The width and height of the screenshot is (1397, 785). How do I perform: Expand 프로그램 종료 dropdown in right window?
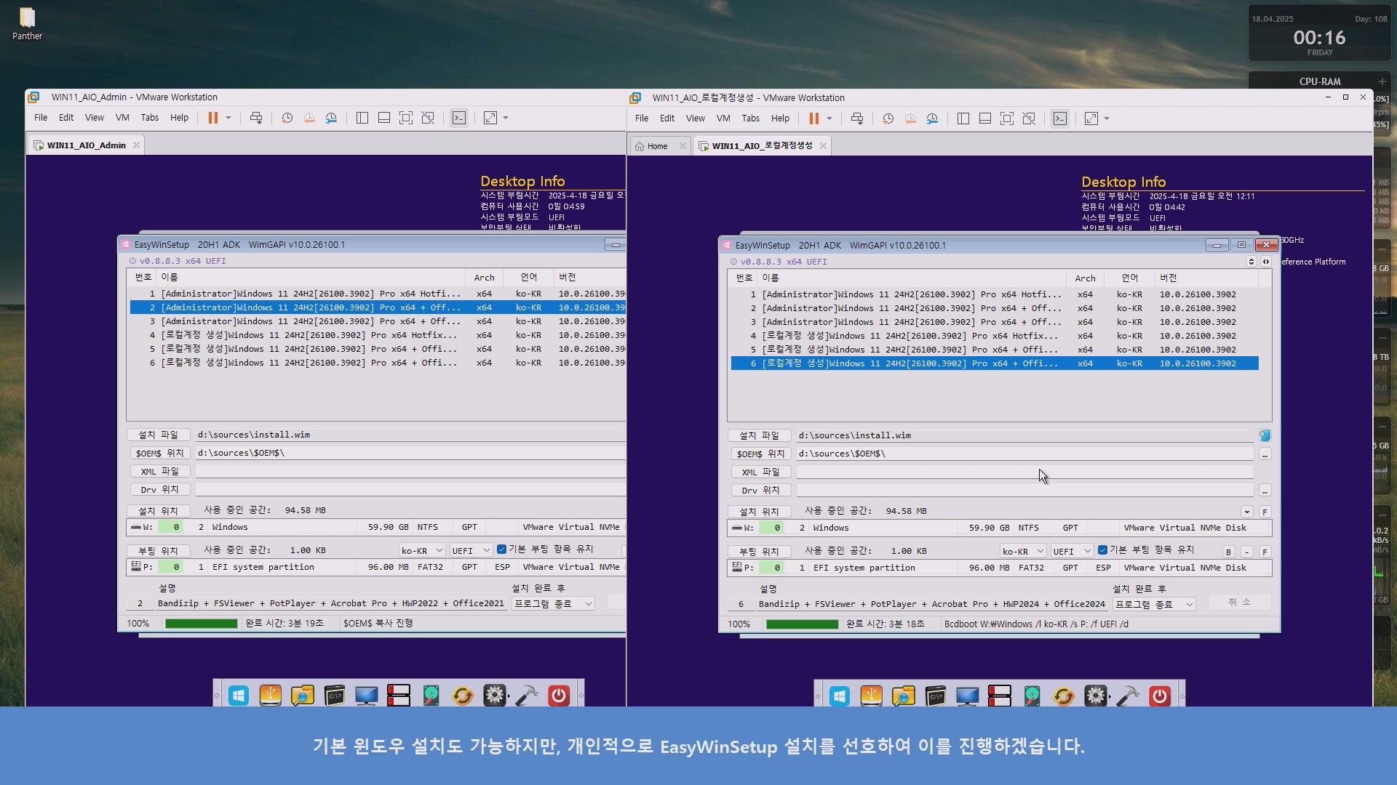[1153, 604]
